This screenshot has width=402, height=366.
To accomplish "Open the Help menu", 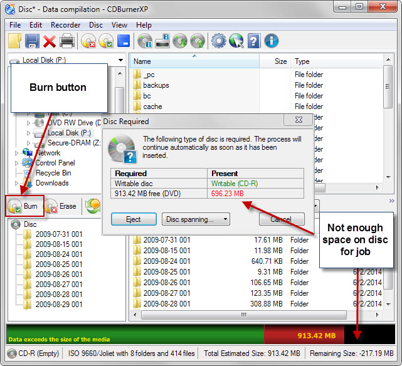I will coord(144,25).
